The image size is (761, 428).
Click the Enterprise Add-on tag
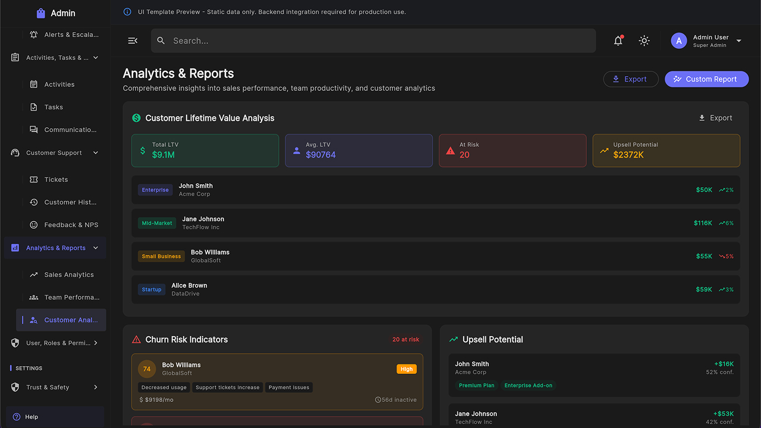[529, 385]
